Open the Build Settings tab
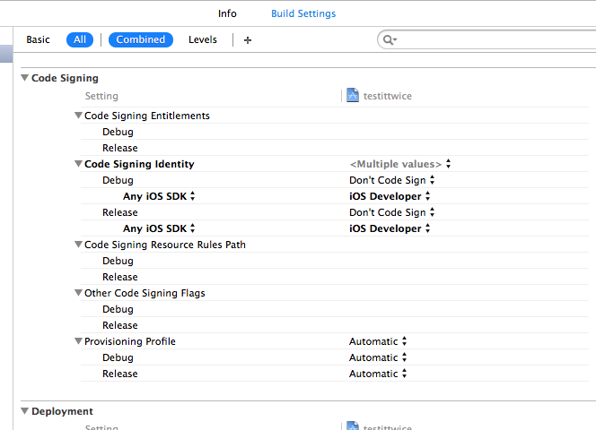596x430 pixels. [303, 13]
